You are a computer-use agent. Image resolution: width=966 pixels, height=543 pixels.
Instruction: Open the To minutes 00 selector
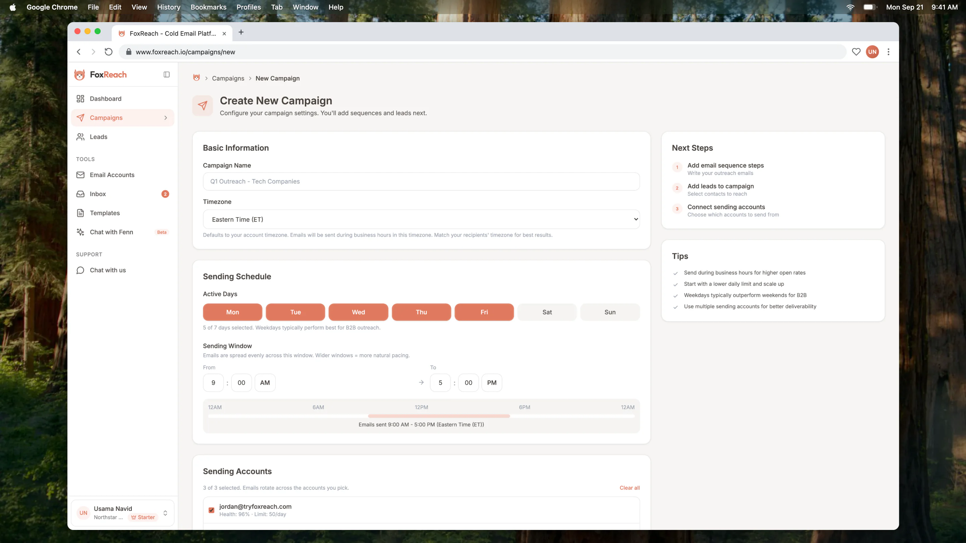point(468,382)
